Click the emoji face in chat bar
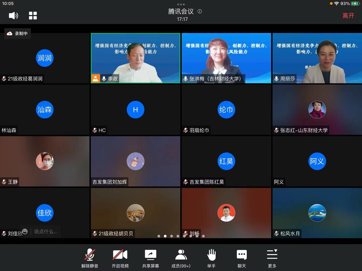Viewport: 362px width, 271px height. click(x=25, y=231)
